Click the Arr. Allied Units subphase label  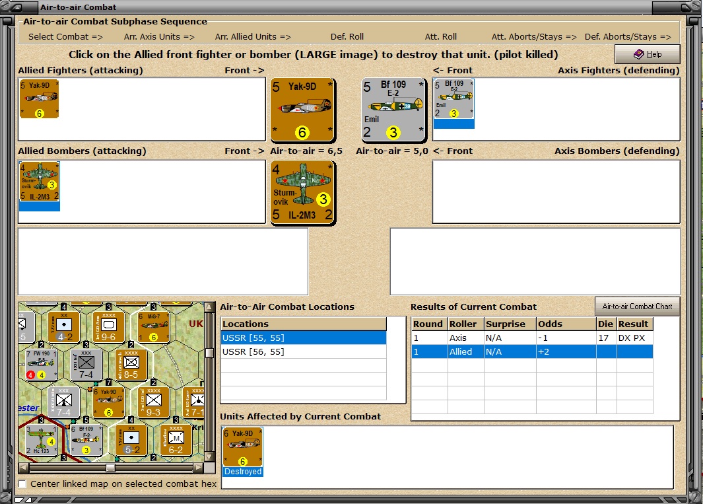pyautogui.click(x=253, y=37)
